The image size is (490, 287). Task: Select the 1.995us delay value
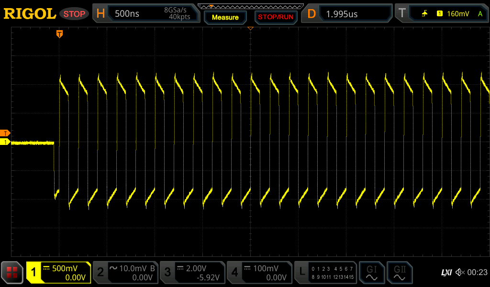point(342,14)
